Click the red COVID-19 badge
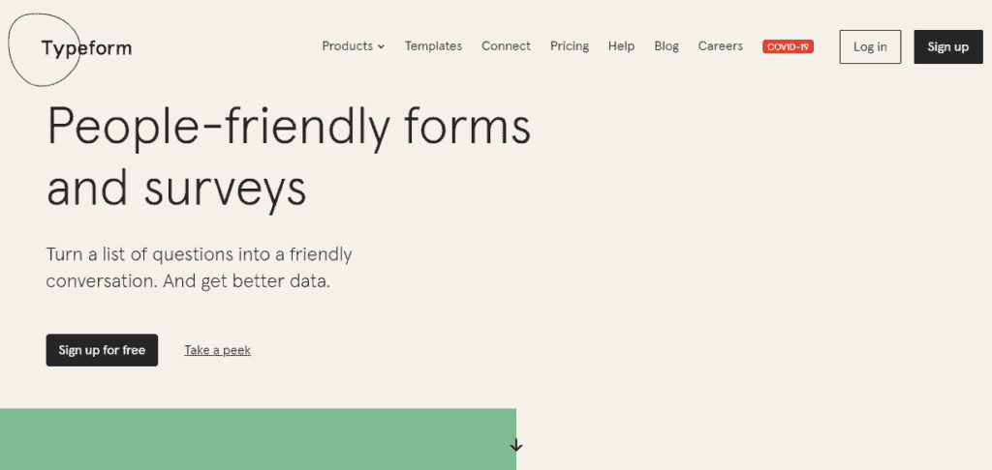 pyautogui.click(x=789, y=46)
